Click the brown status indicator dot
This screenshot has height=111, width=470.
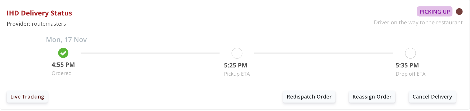coord(459,12)
